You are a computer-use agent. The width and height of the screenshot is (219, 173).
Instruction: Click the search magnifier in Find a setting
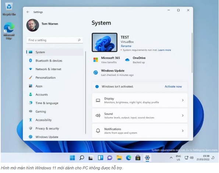tap(79, 40)
